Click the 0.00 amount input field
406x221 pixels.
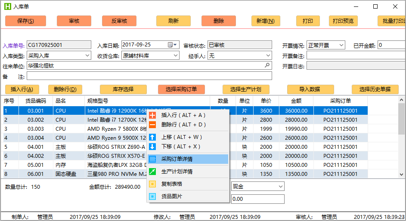pos(258,199)
